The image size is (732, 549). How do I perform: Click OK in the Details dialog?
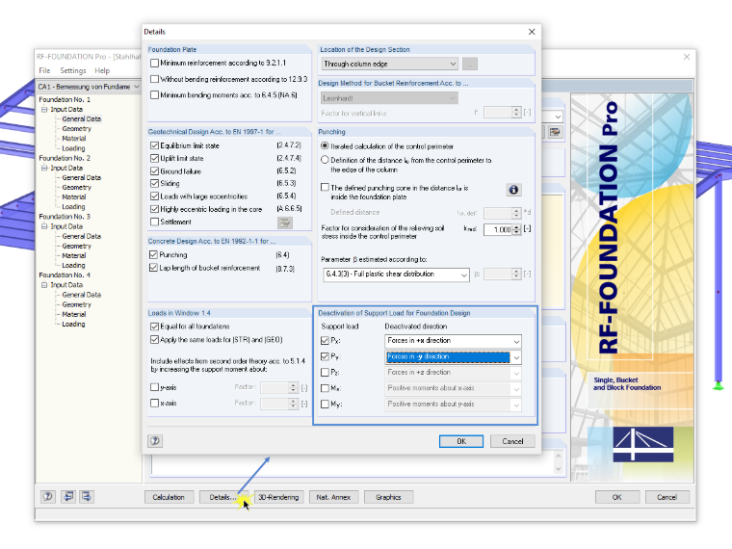pos(461,441)
